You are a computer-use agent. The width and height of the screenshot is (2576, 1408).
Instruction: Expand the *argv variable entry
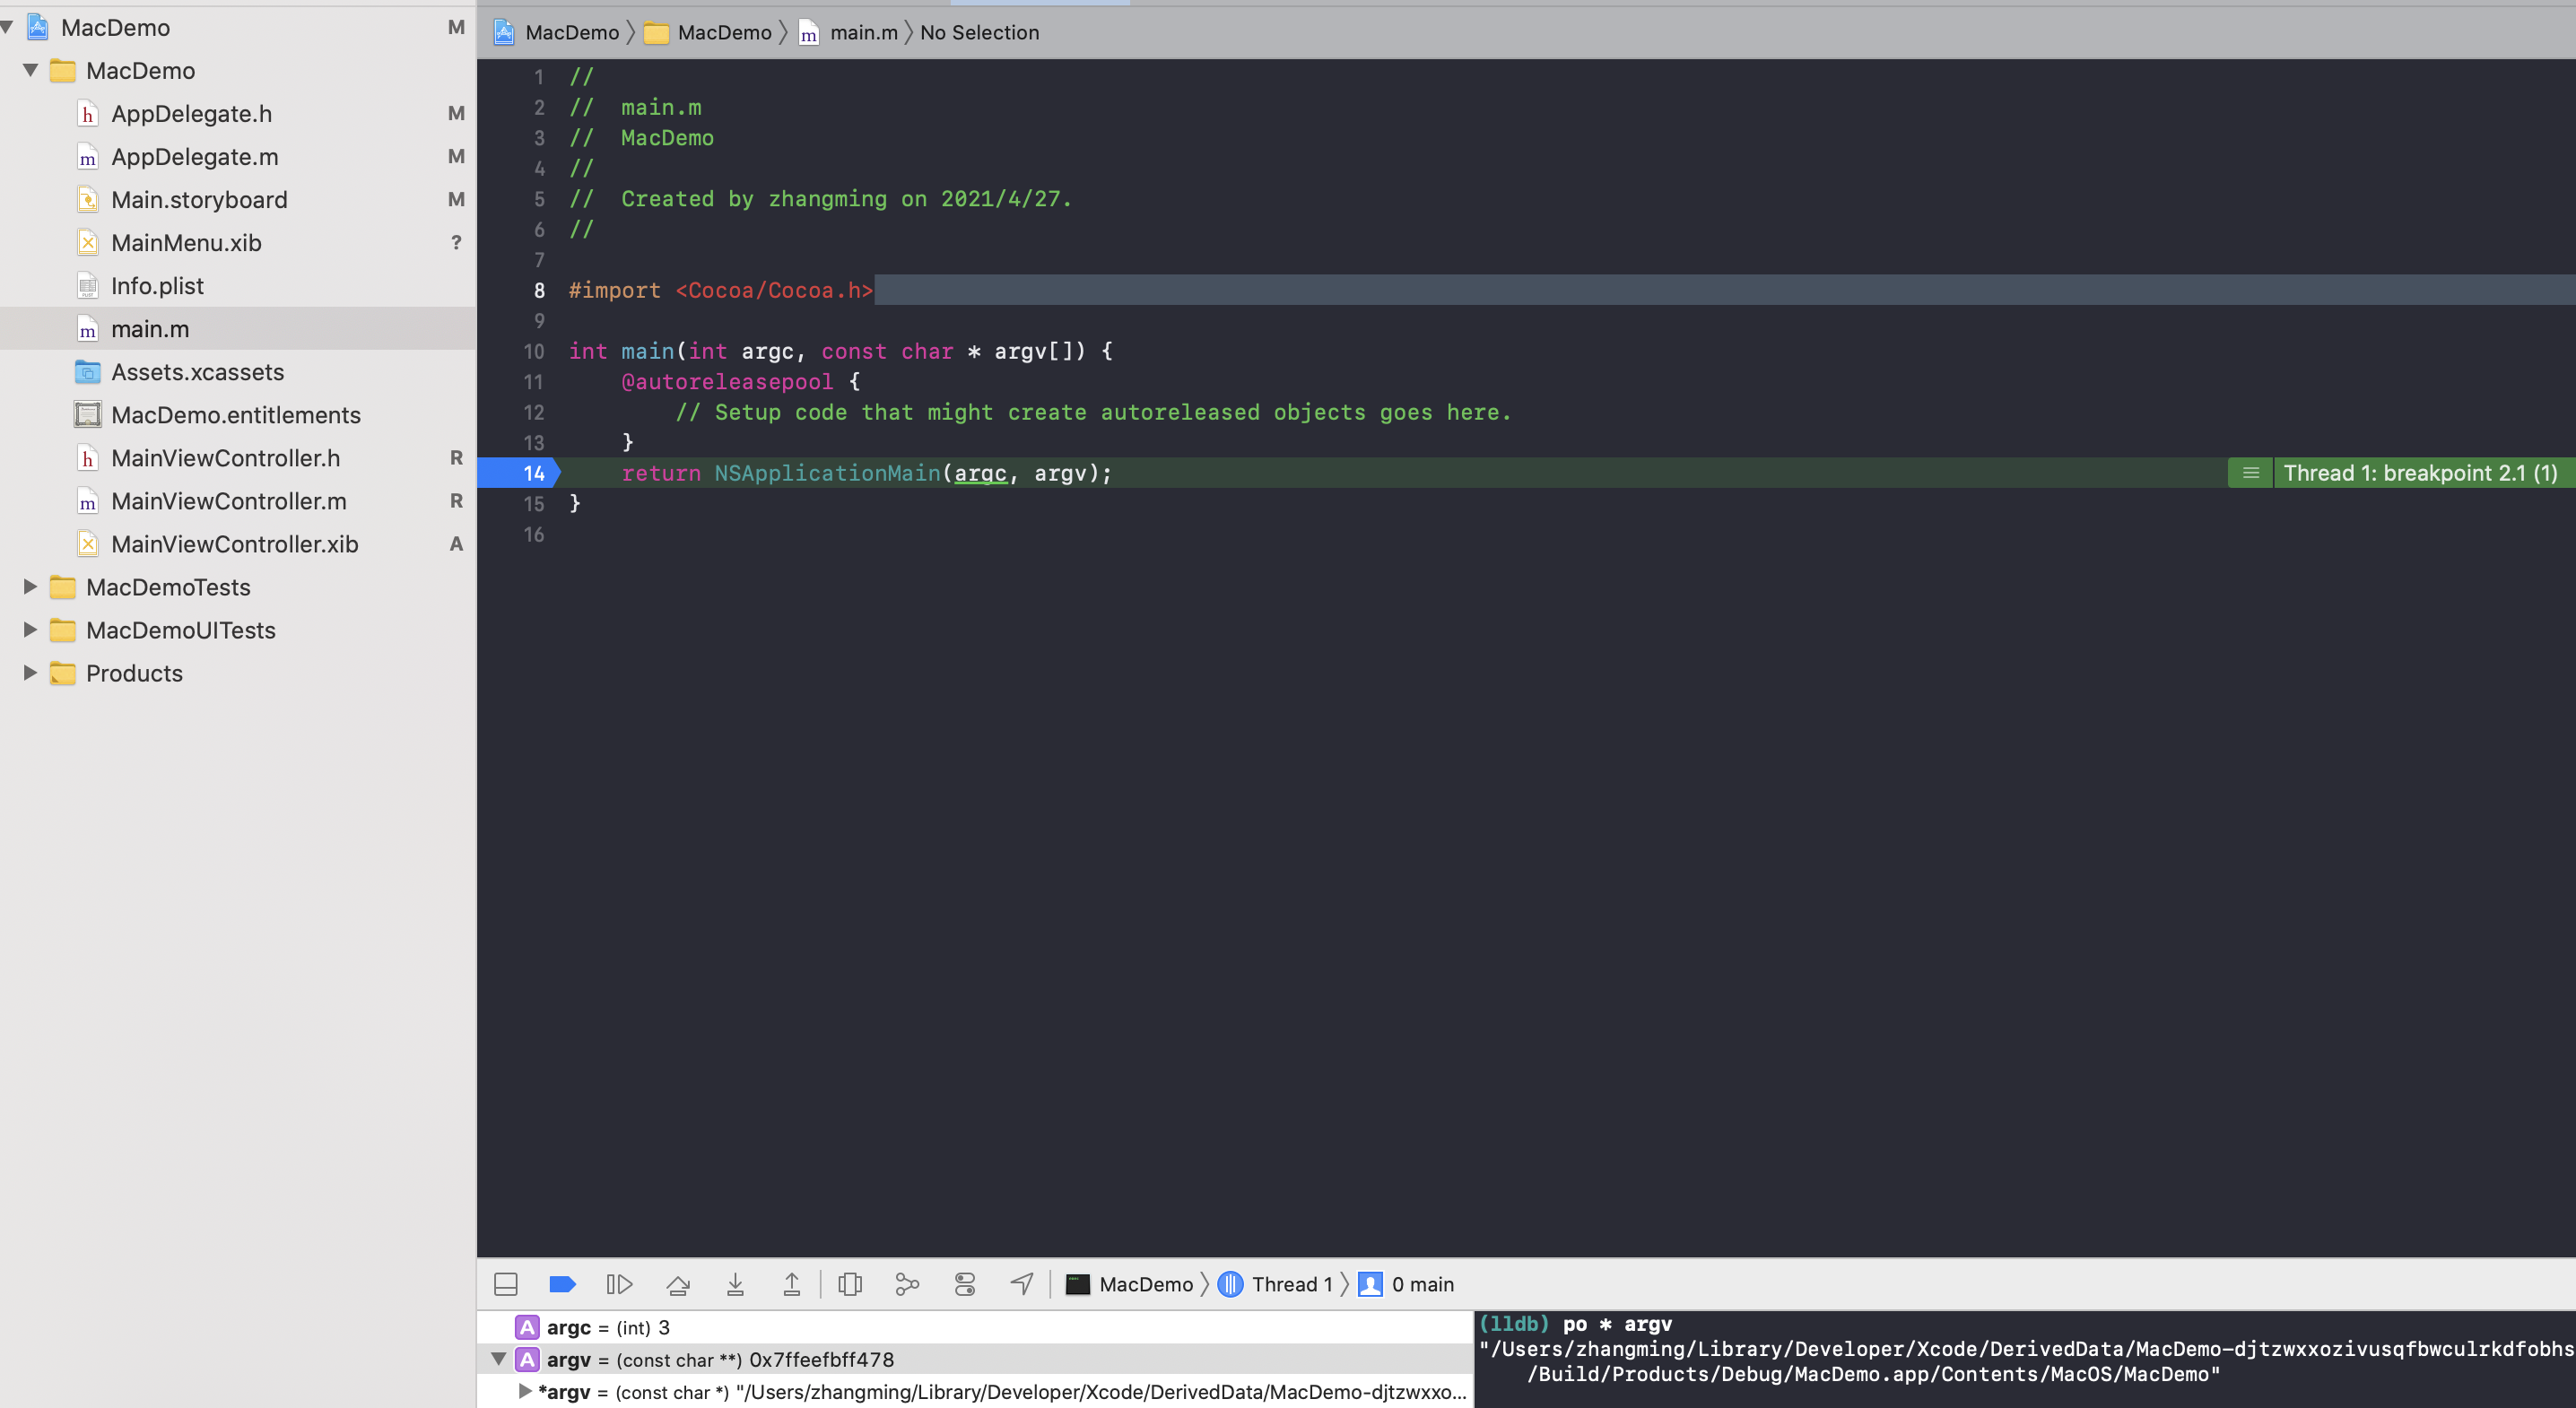524,1391
